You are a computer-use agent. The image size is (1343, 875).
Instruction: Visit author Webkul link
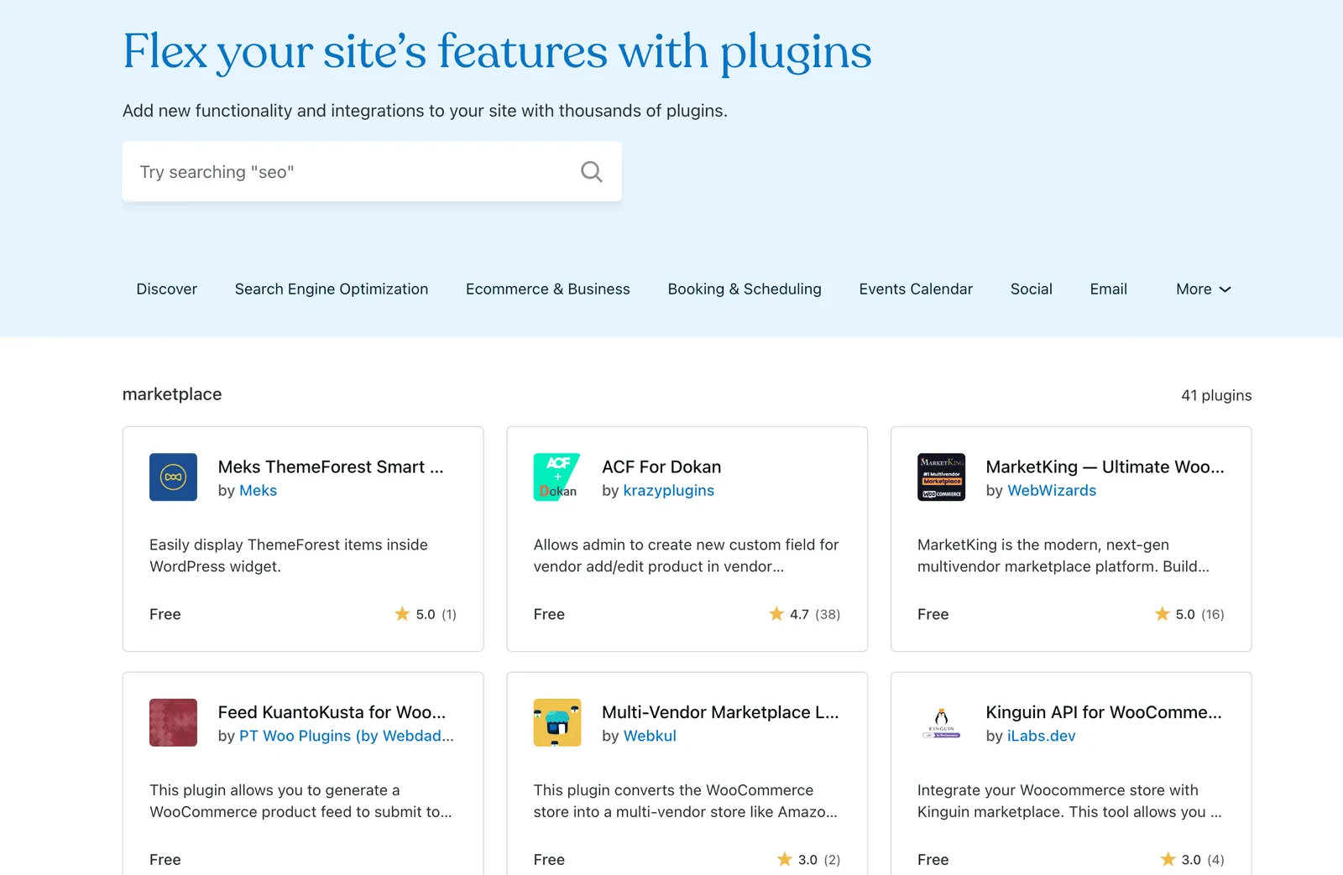650,736
